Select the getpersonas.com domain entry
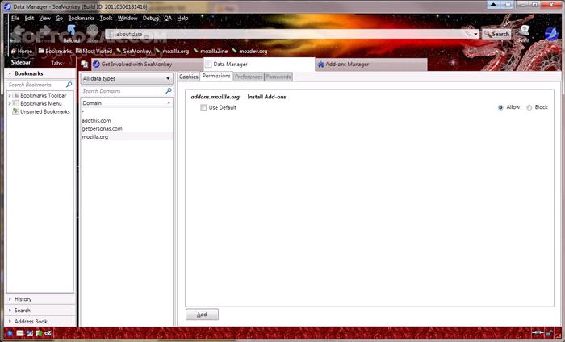This screenshot has width=565, height=342. (102, 128)
